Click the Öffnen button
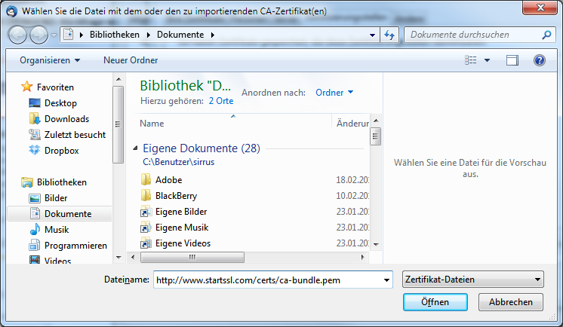 (x=435, y=302)
